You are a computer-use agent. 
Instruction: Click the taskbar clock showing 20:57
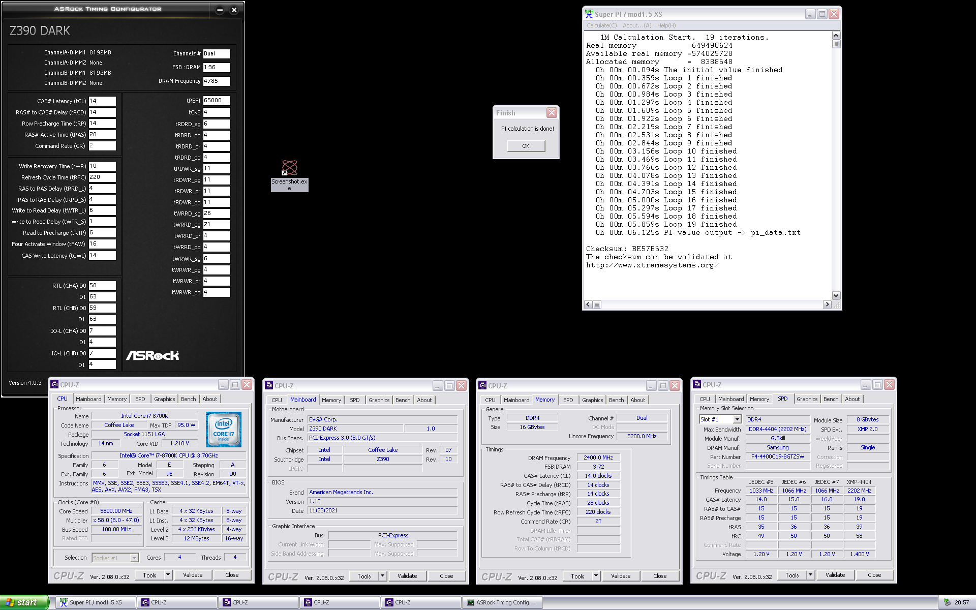(x=962, y=602)
